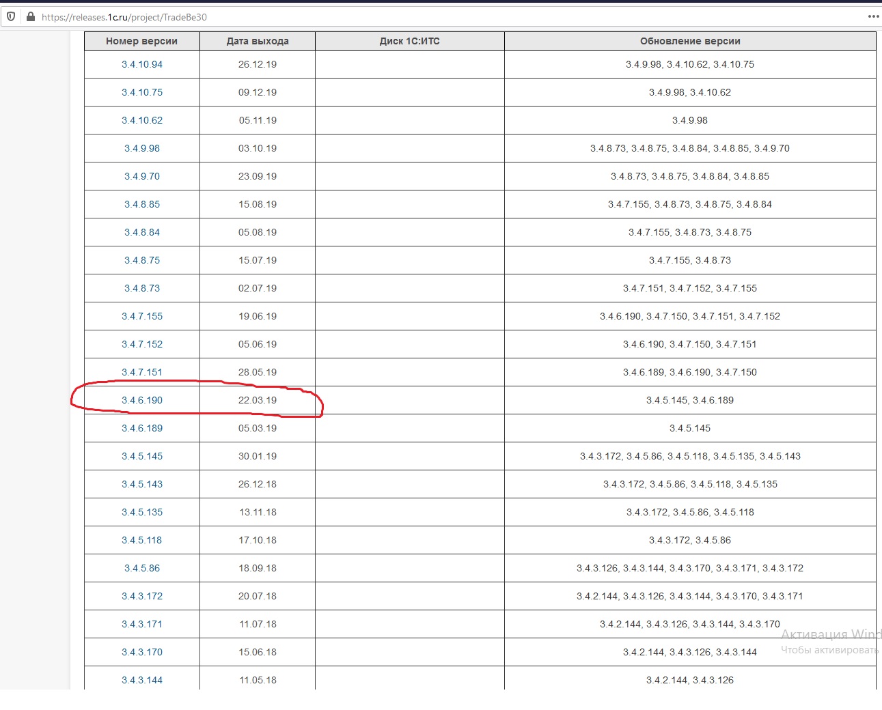Open version 3.4.3.170 link
This screenshot has width=882, height=710.
tap(142, 652)
